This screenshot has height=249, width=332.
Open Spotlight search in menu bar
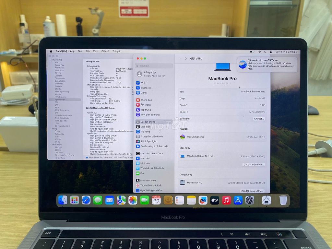tap(265, 52)
